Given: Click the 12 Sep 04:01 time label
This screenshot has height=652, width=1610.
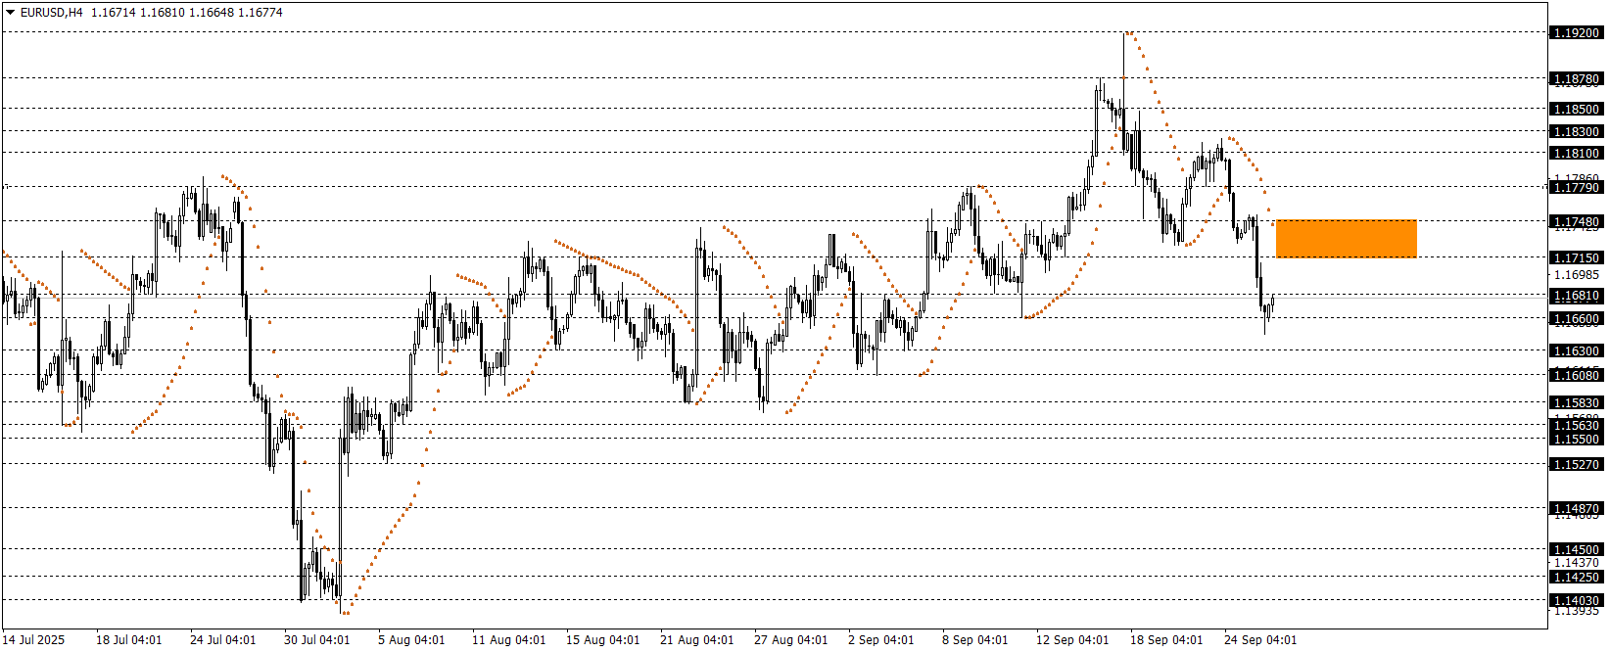Looking at the screenshot, I should click(1072, 640).
